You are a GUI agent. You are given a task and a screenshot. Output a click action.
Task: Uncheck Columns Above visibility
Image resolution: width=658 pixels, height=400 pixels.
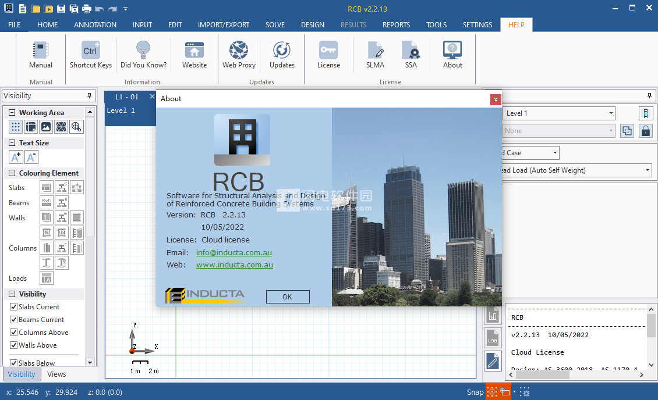coord(13,332)
